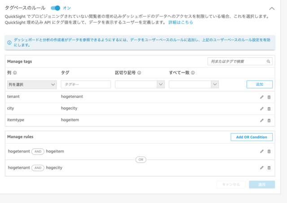Edit the tenant tag row
The height and width of the screenshot is (203, 287).
click(262, 97)
